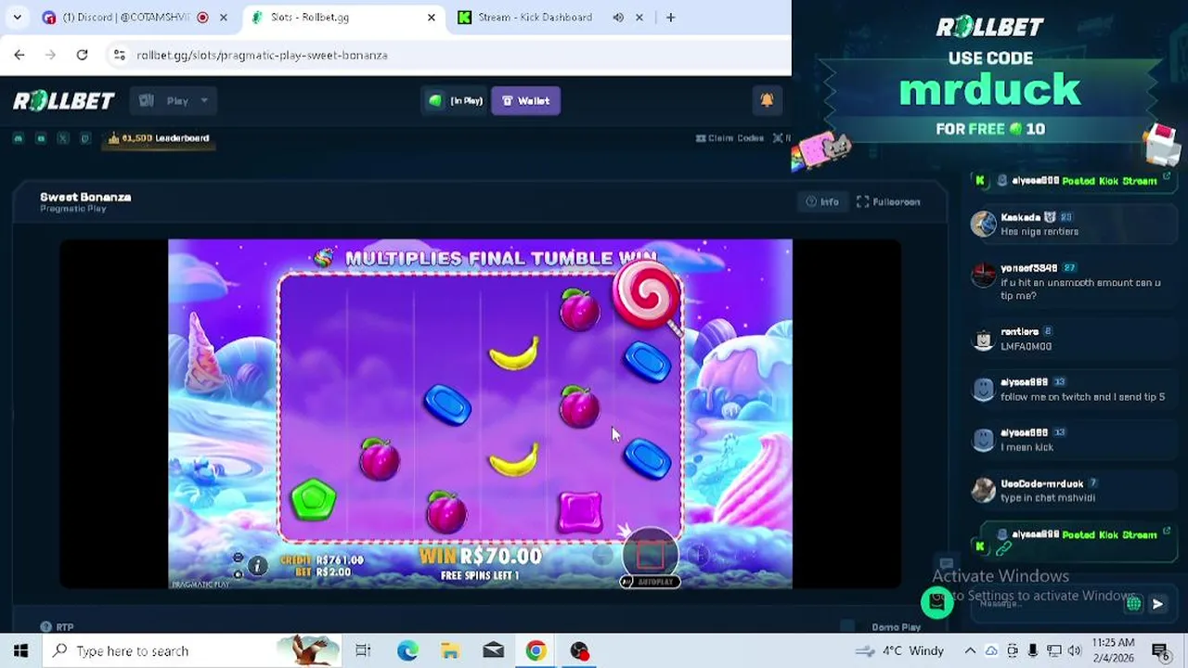Open the tab search dropdown arrow
1188x668 pixels.
click(18, 17)
